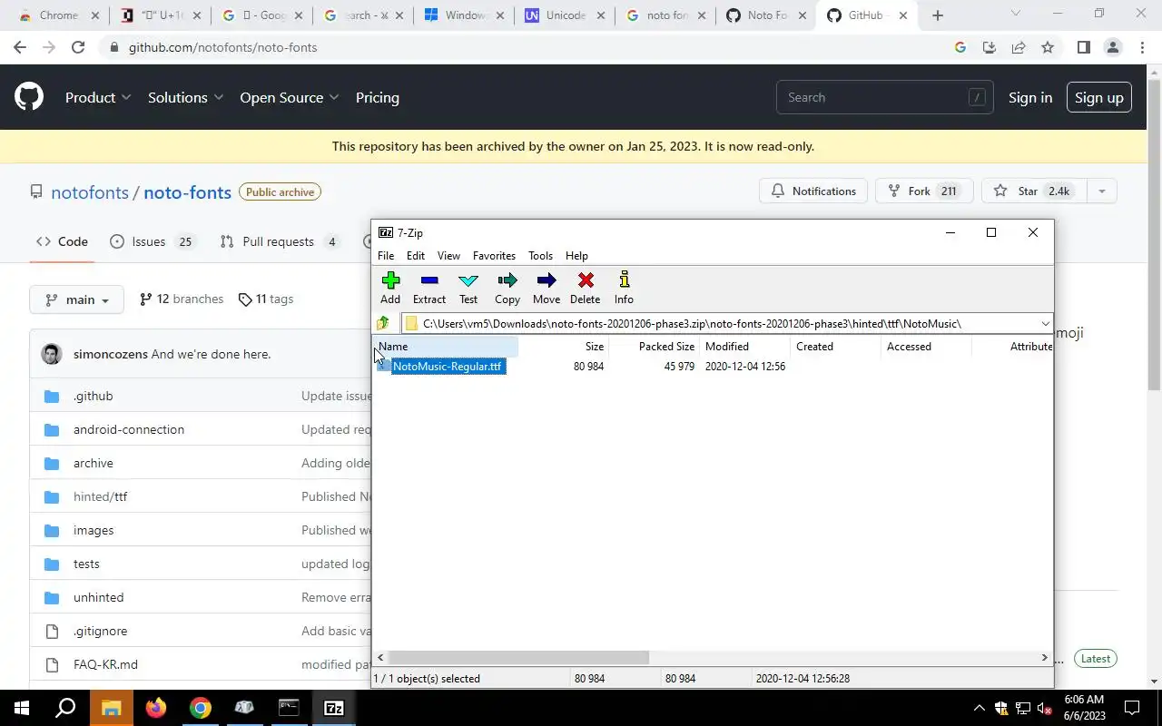1162x726 pixels.
Task: Open the notofonts owner link
Action: (x=90, y=192)
